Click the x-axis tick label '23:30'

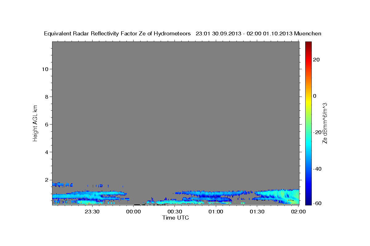click(92, 212)
